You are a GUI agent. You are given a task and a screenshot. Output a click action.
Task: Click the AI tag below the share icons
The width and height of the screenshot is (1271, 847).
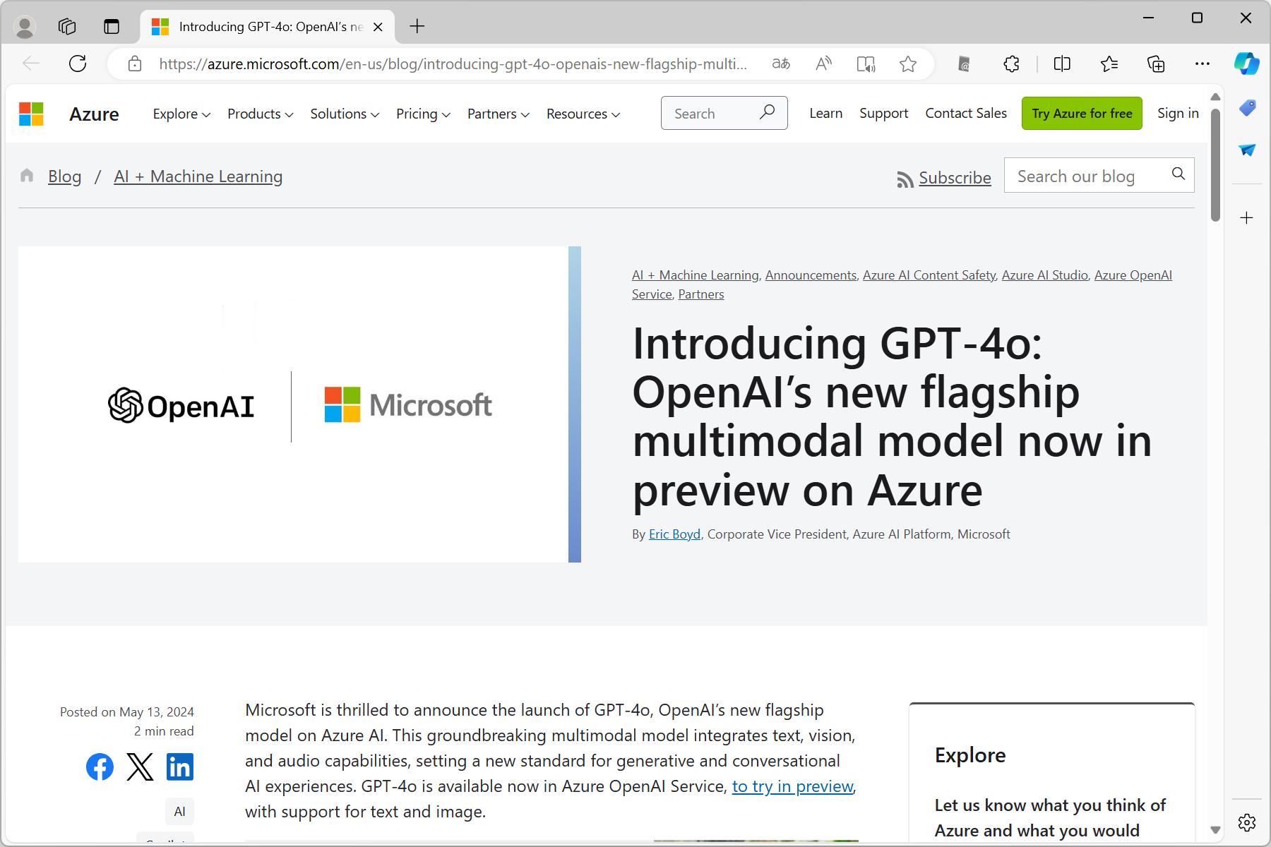179,812
